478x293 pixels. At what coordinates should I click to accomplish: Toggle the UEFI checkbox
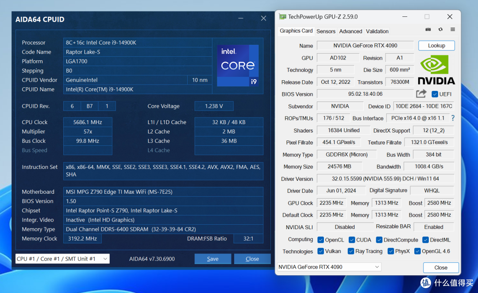click(435, 94)
